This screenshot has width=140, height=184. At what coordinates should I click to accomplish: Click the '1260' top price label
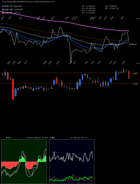point(122,18)
